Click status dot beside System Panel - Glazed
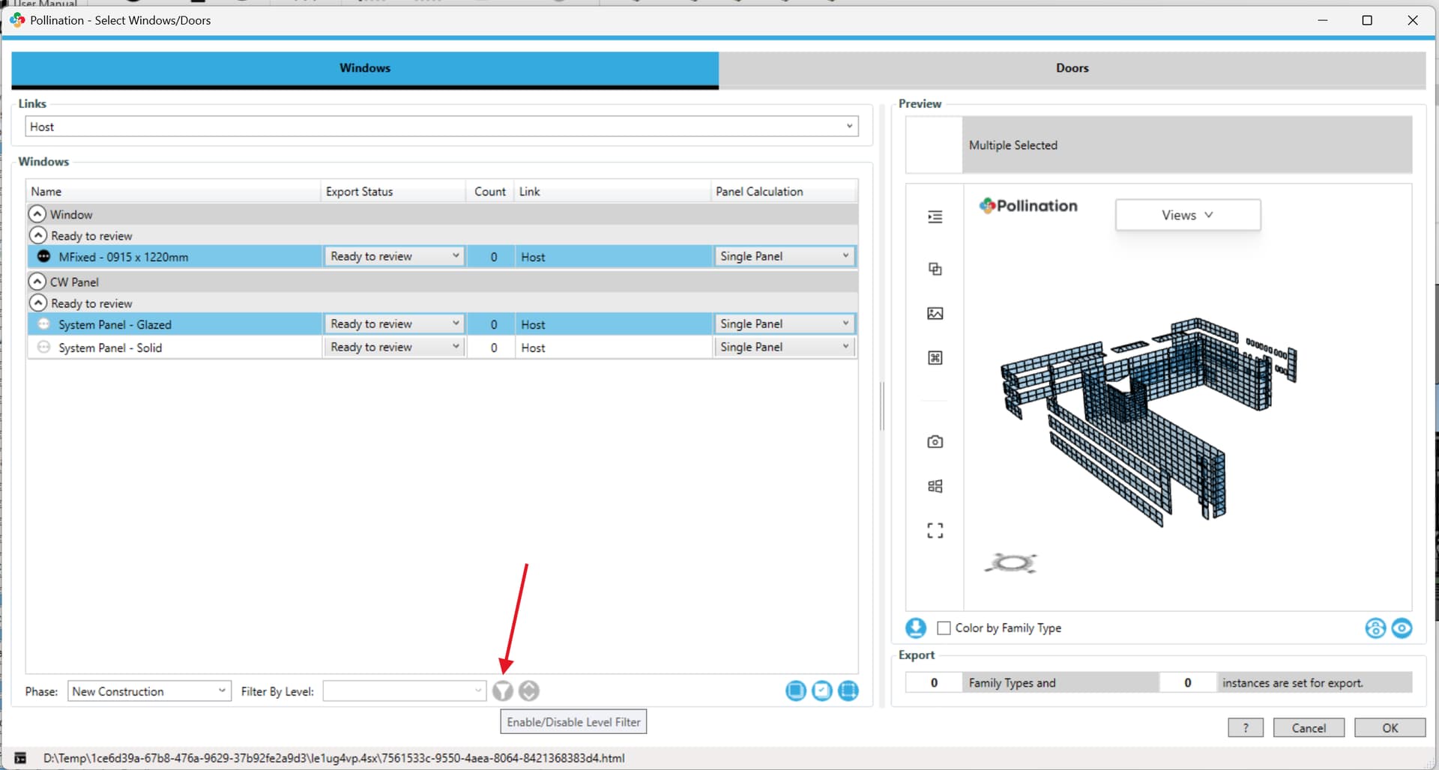The height and width of the screenshot is (770, 1439). point(43,324)
